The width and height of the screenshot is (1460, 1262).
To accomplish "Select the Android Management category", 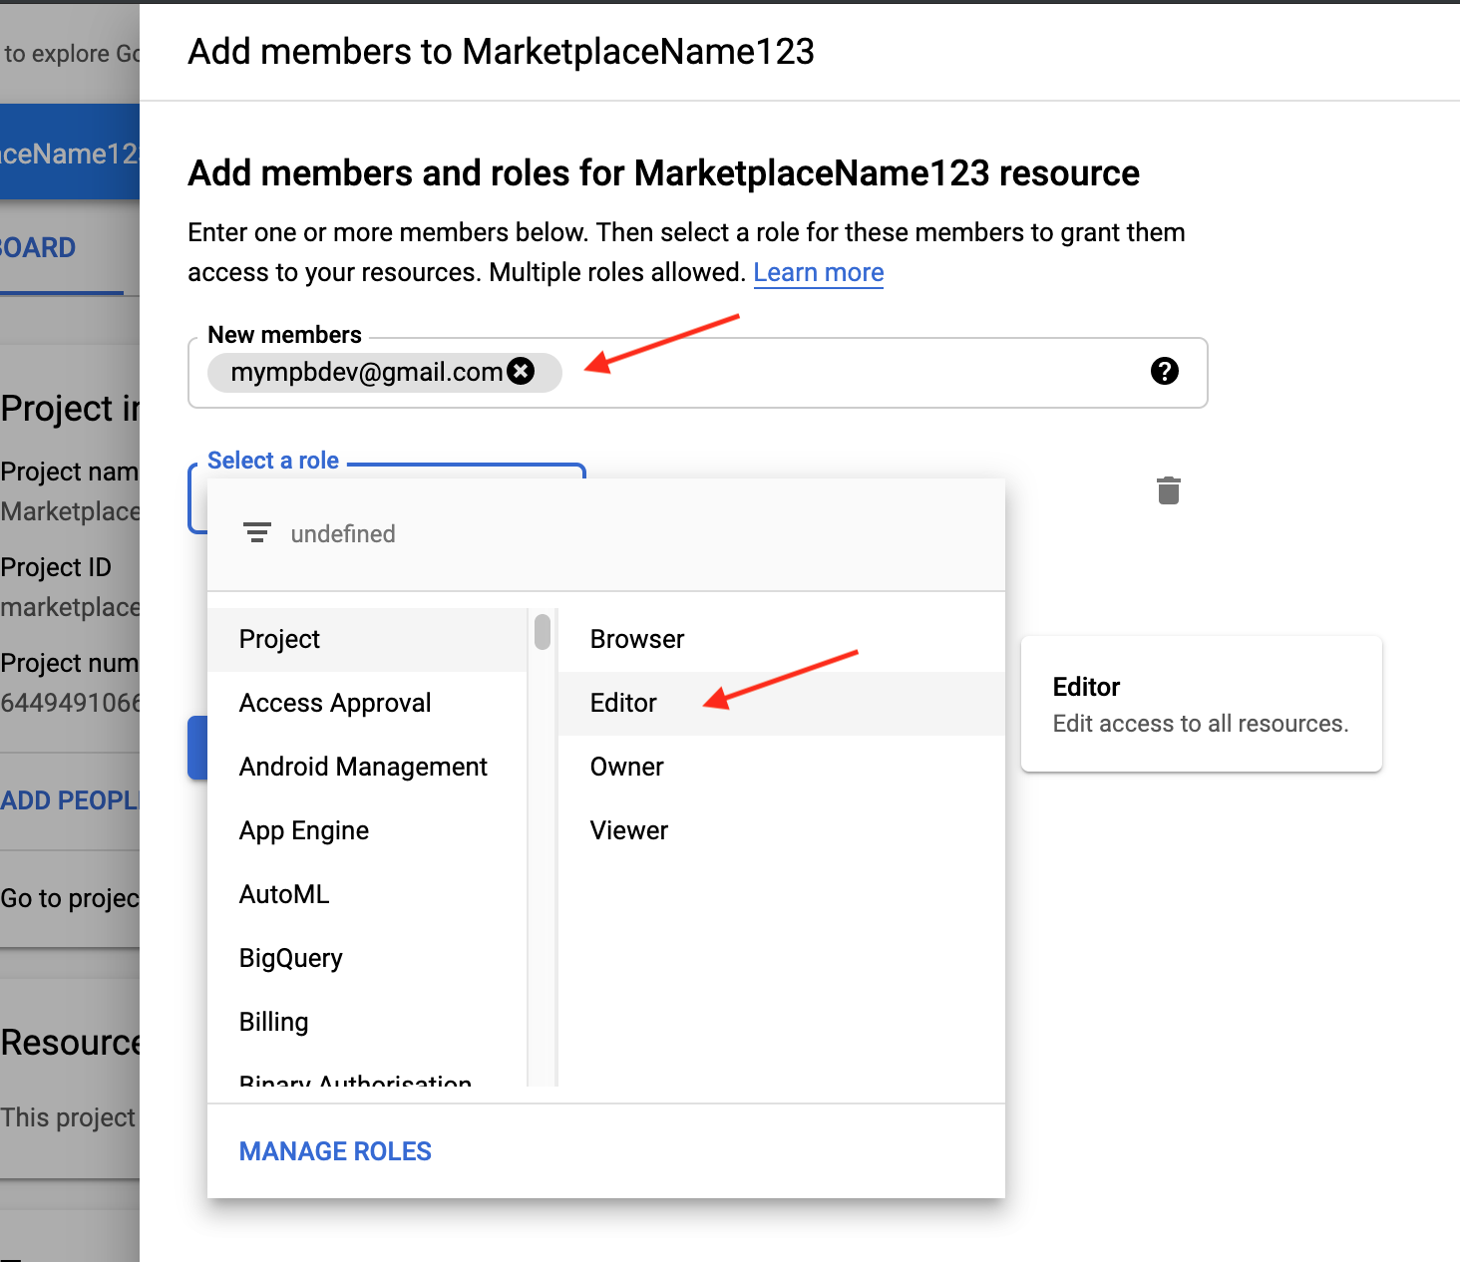I will tap(363, 767).
